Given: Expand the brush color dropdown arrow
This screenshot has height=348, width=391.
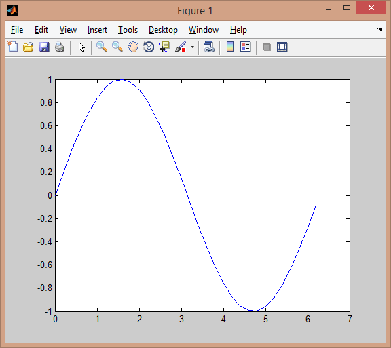Looking at the screenshot, I should pyautogui.click(x=192, y=47).
